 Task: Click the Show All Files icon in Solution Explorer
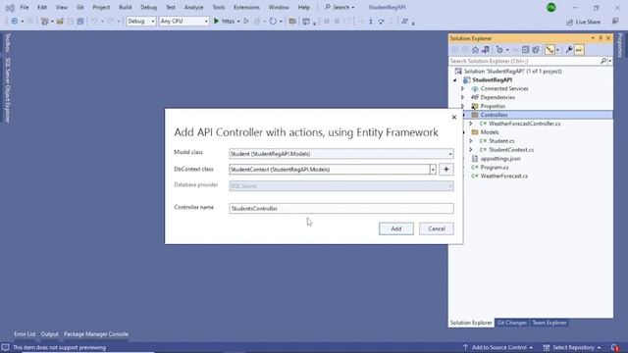coord(536,50)
